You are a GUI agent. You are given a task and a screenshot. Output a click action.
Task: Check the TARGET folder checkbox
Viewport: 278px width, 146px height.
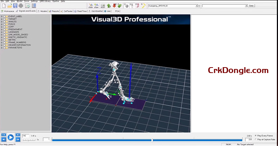coord(4,19)
